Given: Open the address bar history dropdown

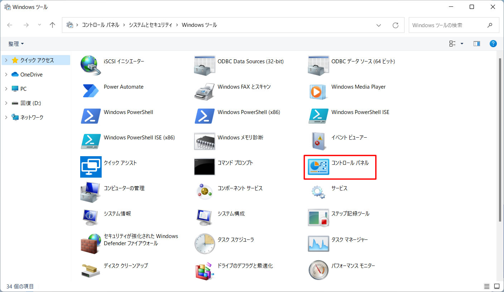Looking at the screenshot, I should click(379, 25).
